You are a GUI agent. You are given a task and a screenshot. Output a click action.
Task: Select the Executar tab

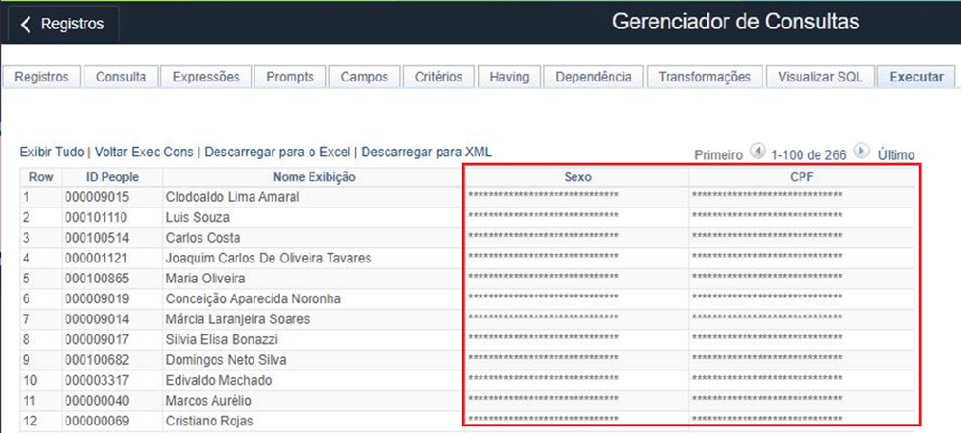point(916,77)
